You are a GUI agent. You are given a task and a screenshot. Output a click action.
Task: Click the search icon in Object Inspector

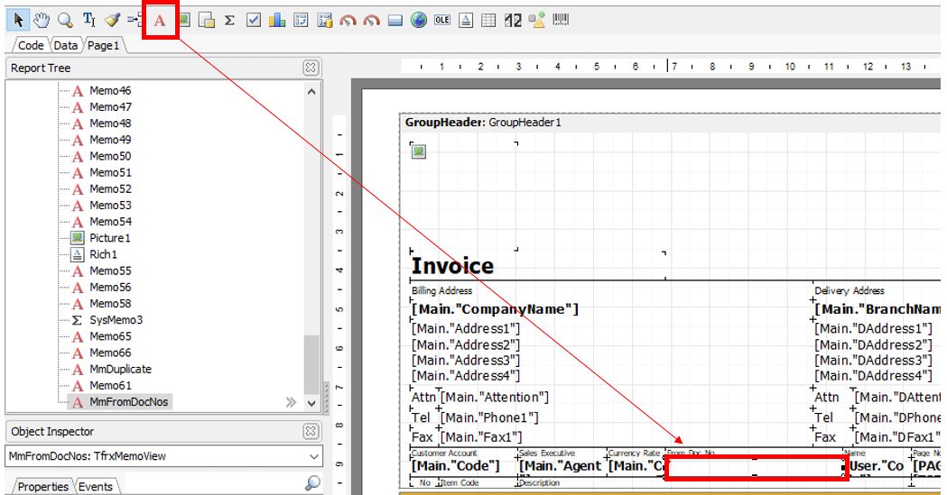(x=312, y=484)
